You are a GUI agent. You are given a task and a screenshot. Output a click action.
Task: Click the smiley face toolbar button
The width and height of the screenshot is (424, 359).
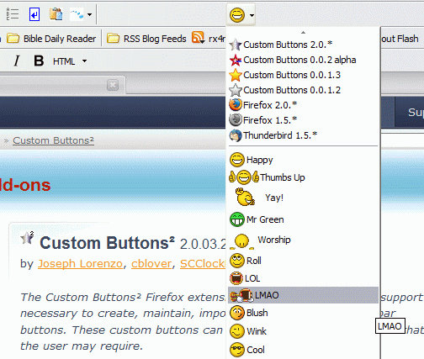click(x=237, y=15)
